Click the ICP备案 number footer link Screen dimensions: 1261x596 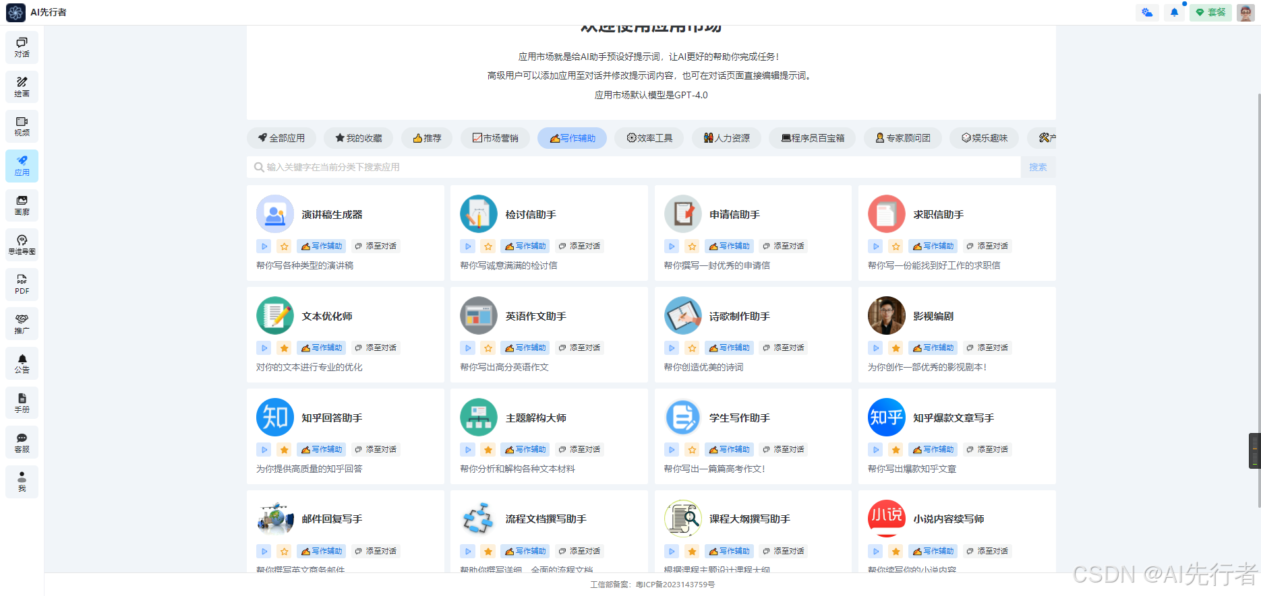coord(675,585)
